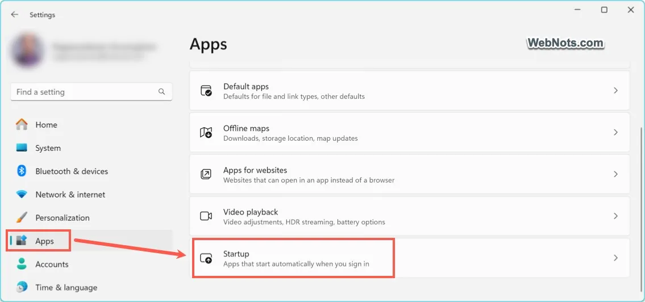The image size is (645, 302).
Task: Click the search magnifier icon
Action: (161, 91)
